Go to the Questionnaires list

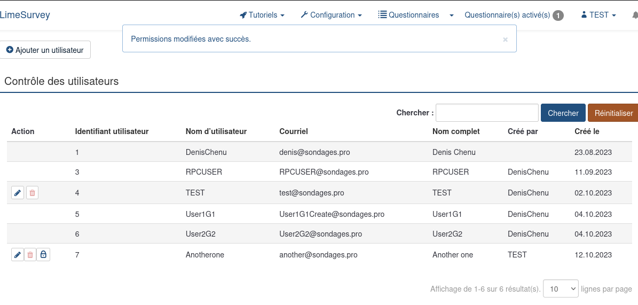(x=408, y=15)
